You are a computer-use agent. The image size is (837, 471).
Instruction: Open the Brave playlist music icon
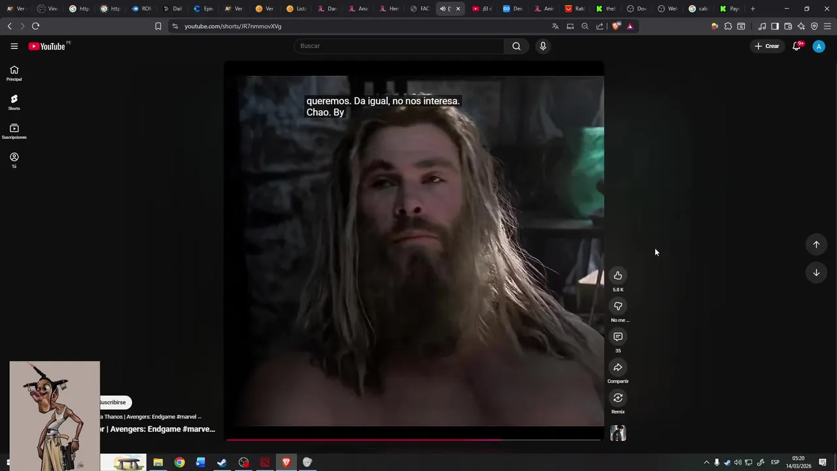click(762, 26)
